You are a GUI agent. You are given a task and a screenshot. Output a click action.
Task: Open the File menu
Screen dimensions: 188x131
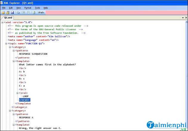4,8
